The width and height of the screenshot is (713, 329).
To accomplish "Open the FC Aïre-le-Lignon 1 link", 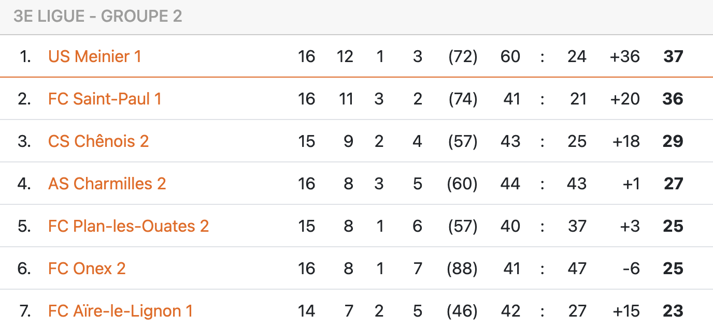I will (120, 311).
